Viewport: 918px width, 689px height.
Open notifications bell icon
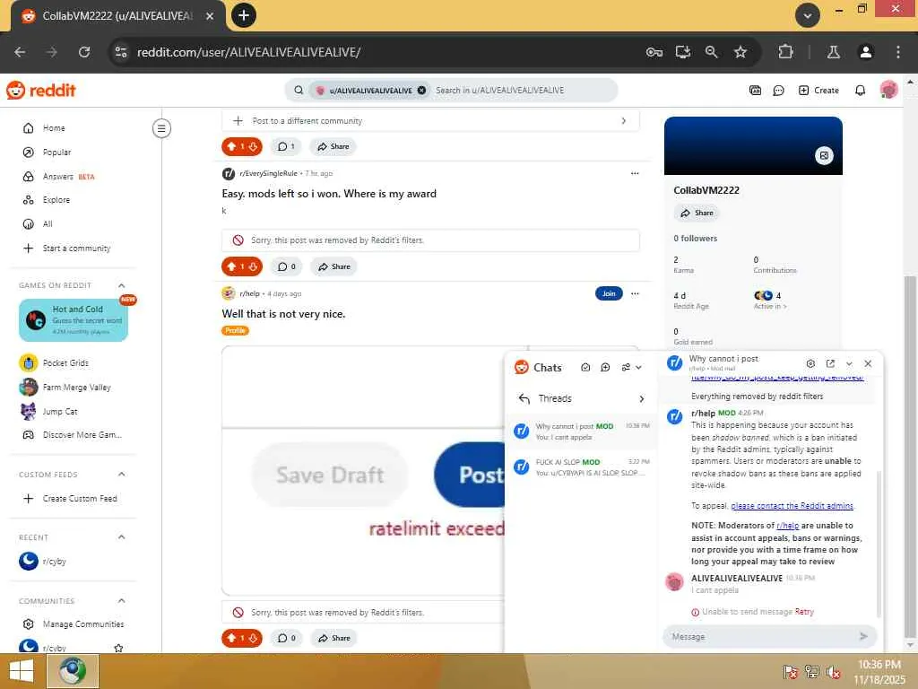(860, 91)
